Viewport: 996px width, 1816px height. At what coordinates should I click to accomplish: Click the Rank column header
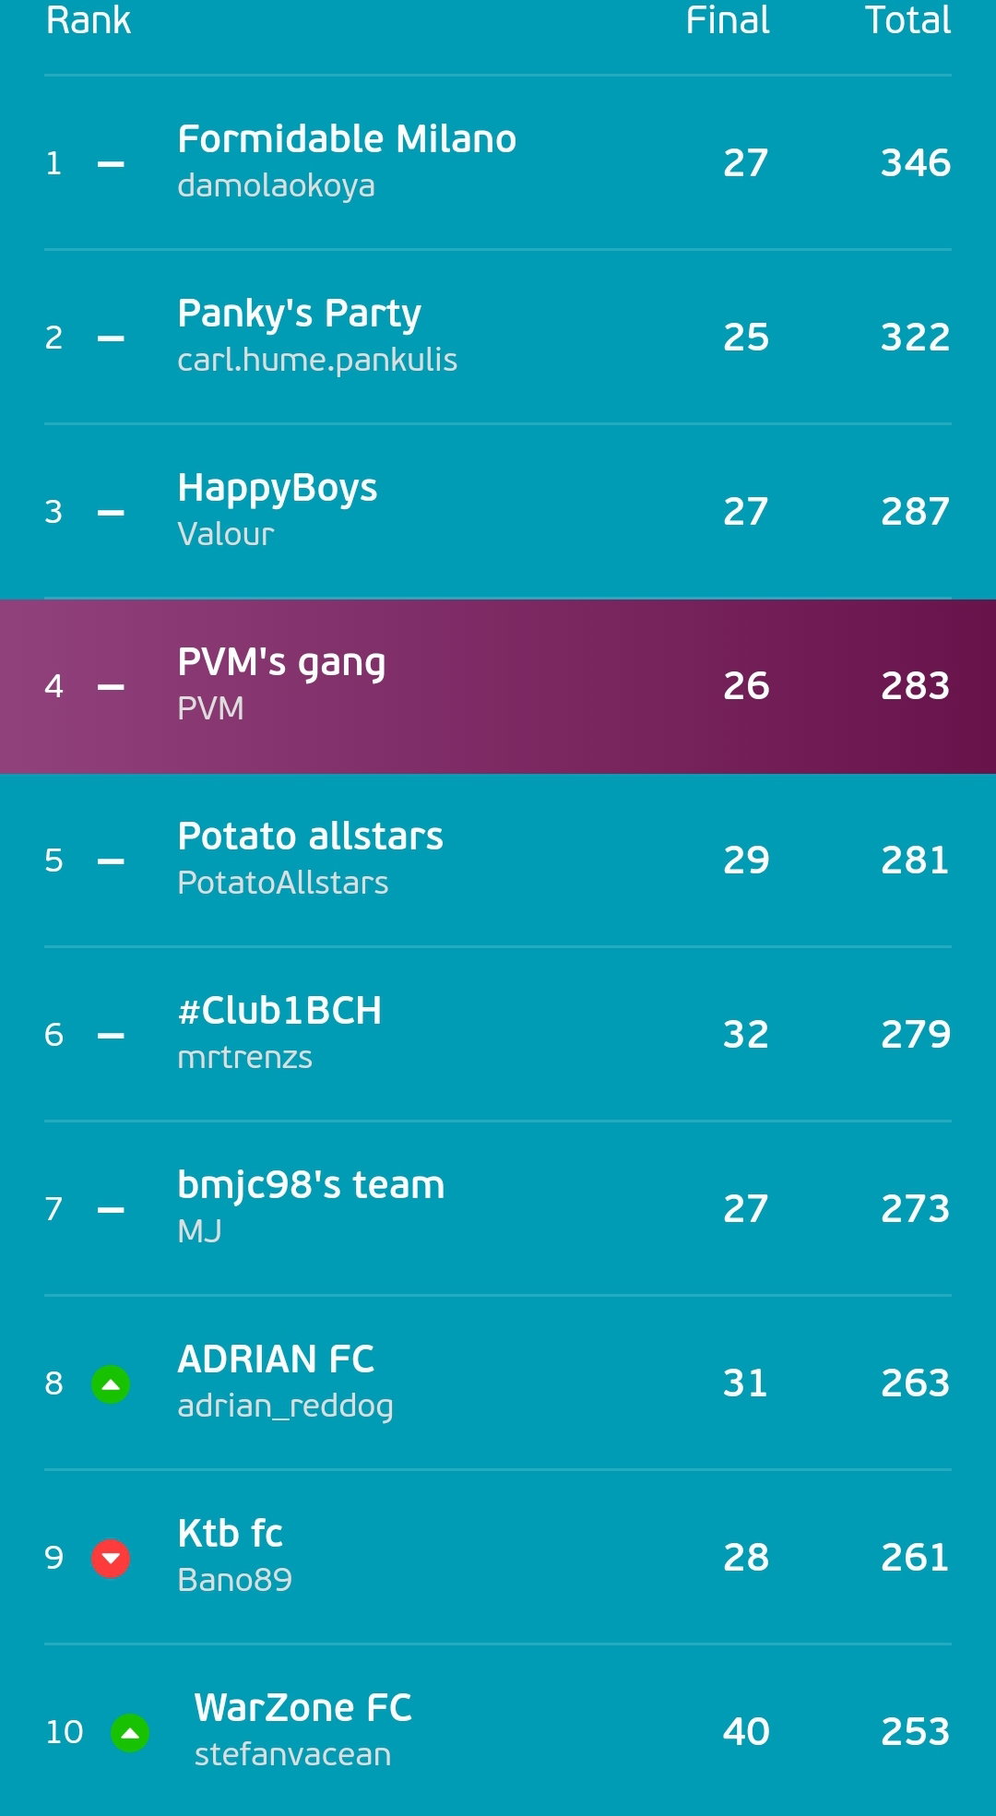coord(89,20)
